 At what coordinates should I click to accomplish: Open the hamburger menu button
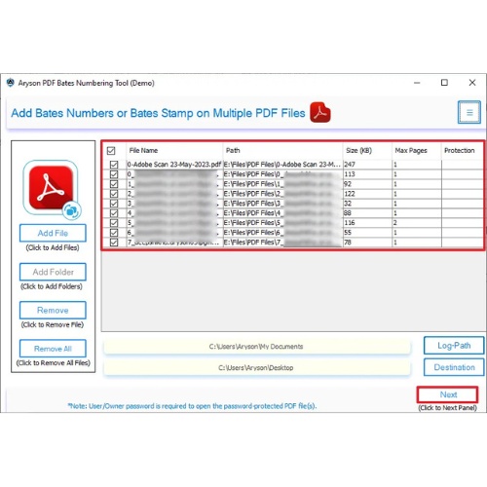pos(469,112)
